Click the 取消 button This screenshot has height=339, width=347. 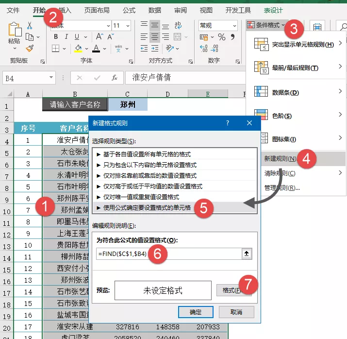point(236,312)
